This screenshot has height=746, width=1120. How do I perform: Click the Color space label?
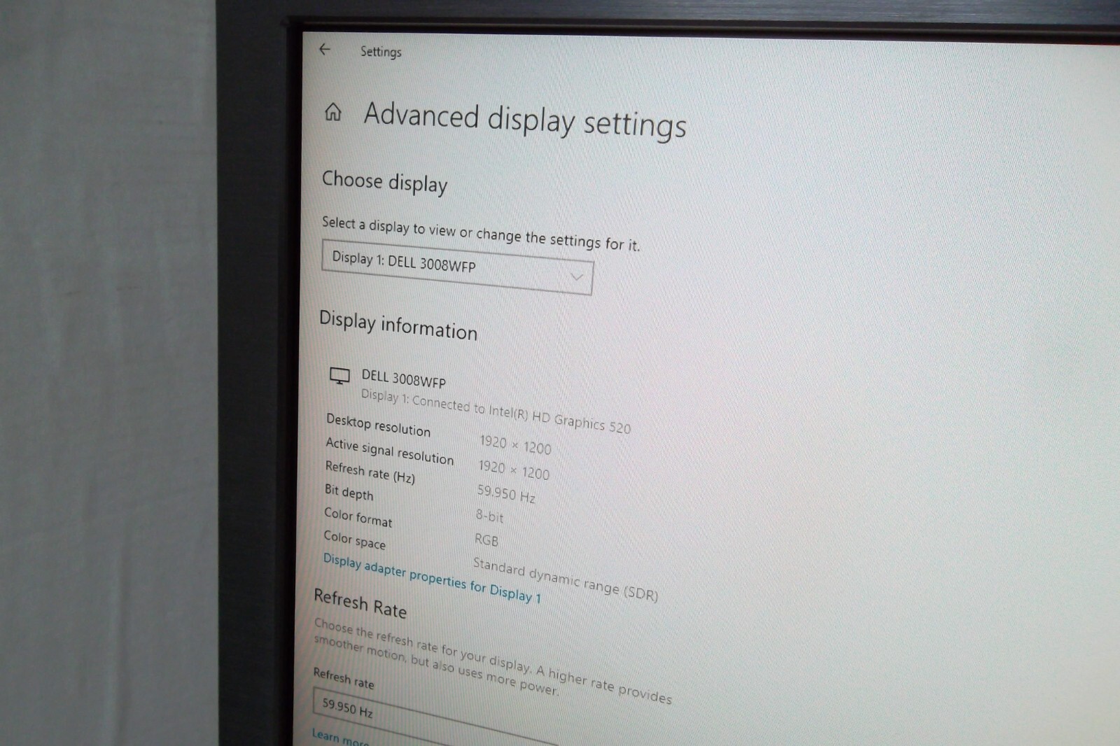click(354, 540)
